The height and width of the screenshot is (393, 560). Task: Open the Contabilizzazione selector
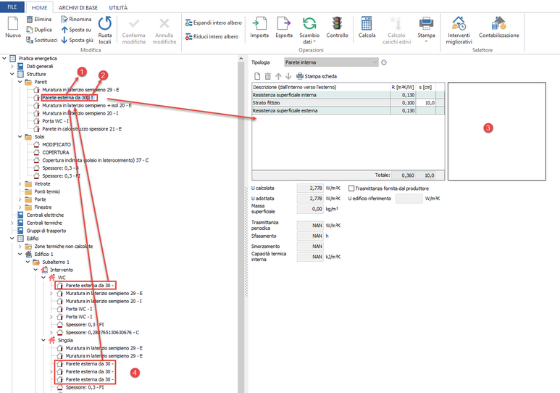point(499,27)
